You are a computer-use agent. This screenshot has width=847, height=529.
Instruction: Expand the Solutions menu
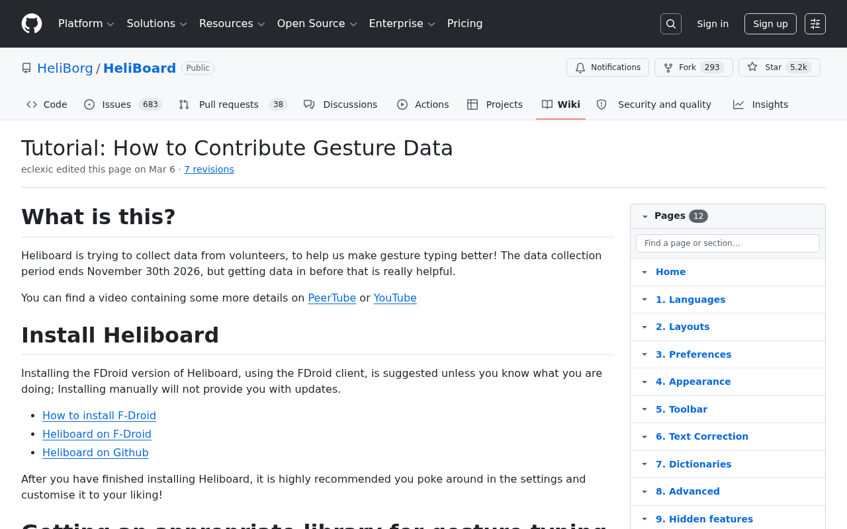[x=157, y=24]
